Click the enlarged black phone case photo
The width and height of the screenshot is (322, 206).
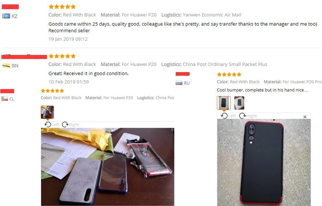264,162
